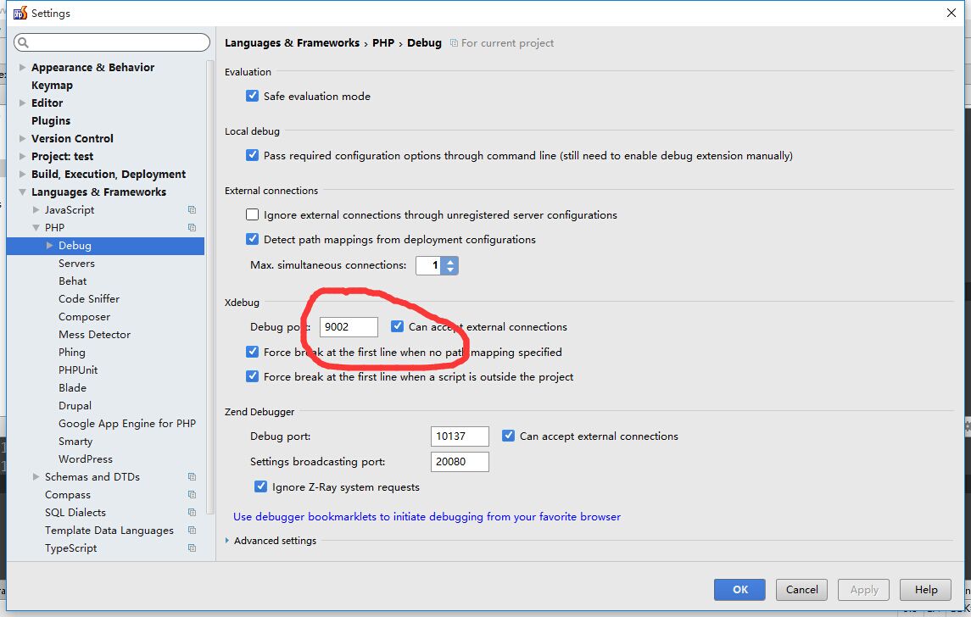Enable Ignore external connections through unregistered server configurations

tap(252, 214)
